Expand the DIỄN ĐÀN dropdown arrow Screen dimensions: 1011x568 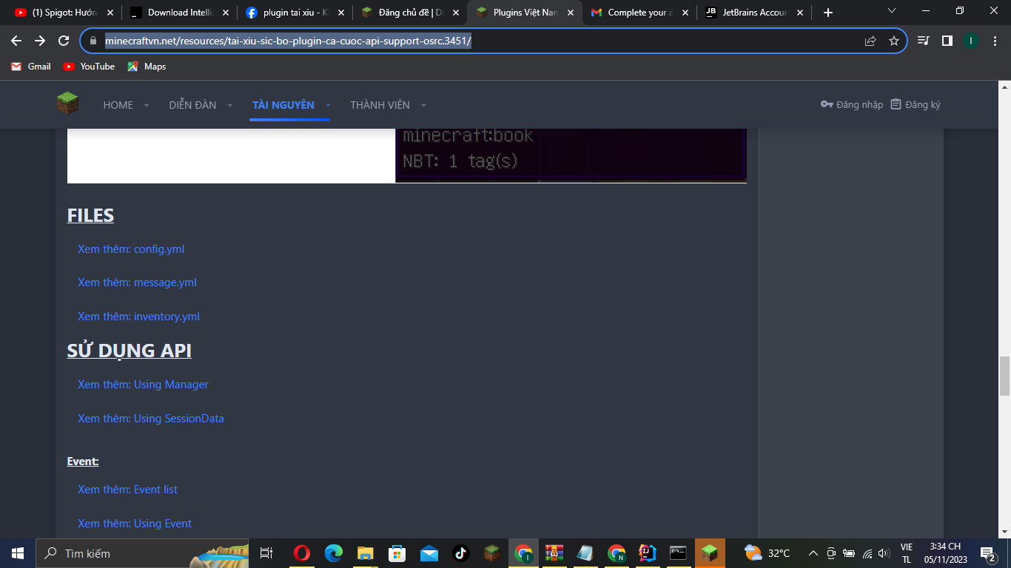coord(230,105)
